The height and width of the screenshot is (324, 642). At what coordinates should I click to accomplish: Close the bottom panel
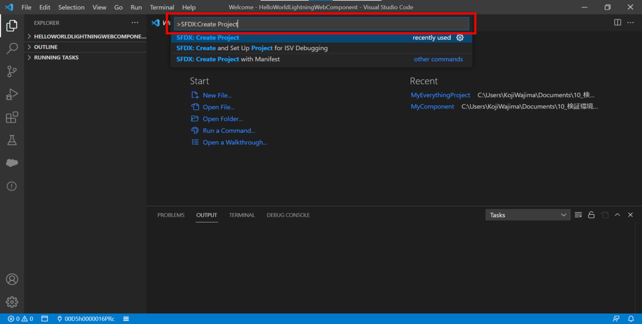pos(630,215)
